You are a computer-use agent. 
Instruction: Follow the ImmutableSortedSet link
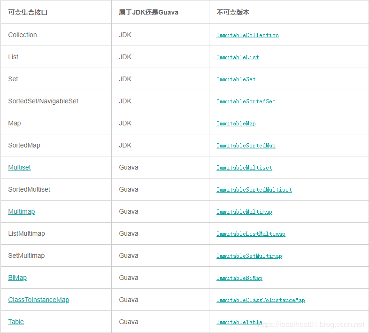click(x=246, y=101)
